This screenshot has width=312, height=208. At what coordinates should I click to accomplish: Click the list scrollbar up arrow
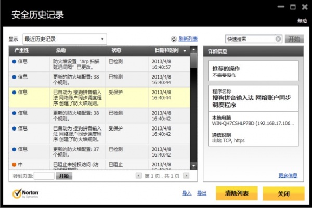(x=193, y=50)
